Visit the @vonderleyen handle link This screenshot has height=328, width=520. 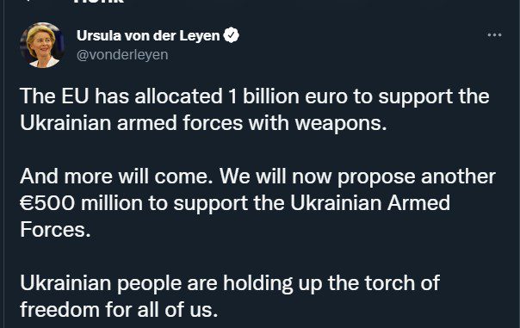click(122, 55)
